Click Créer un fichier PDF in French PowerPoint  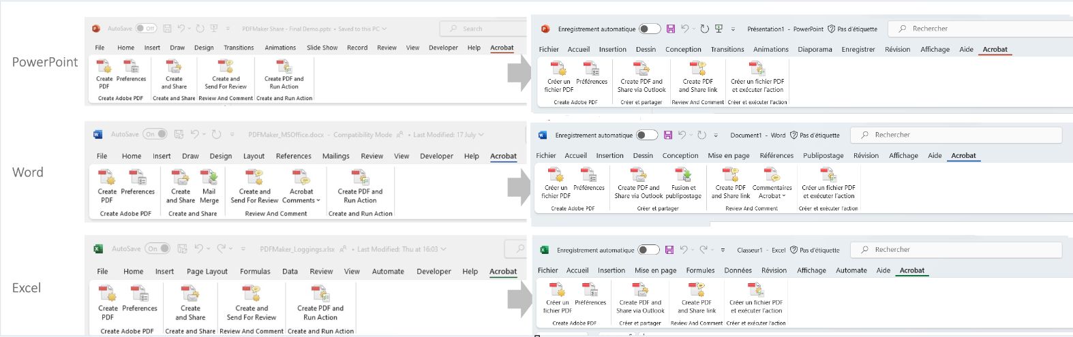point(558,77)
